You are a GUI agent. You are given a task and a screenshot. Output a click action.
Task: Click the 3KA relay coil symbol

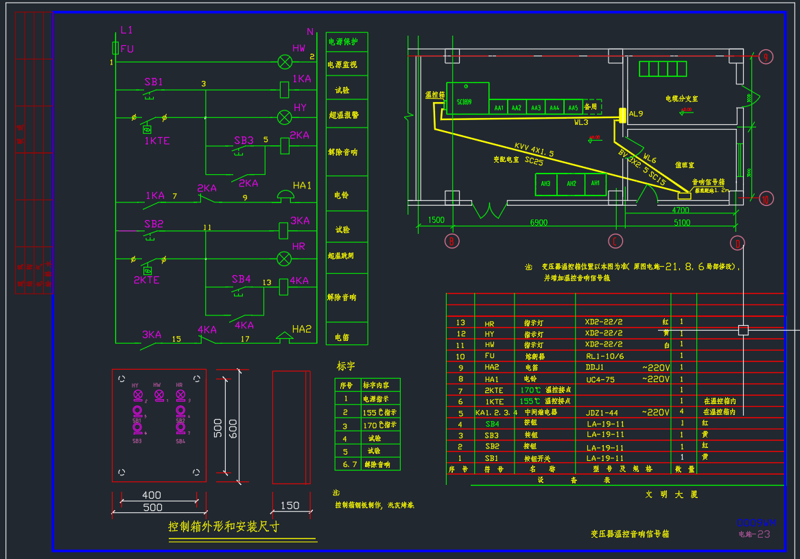284,230
